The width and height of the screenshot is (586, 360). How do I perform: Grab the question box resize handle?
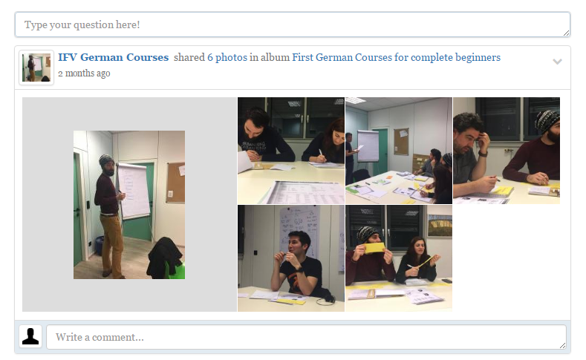(x=566, y=33)
